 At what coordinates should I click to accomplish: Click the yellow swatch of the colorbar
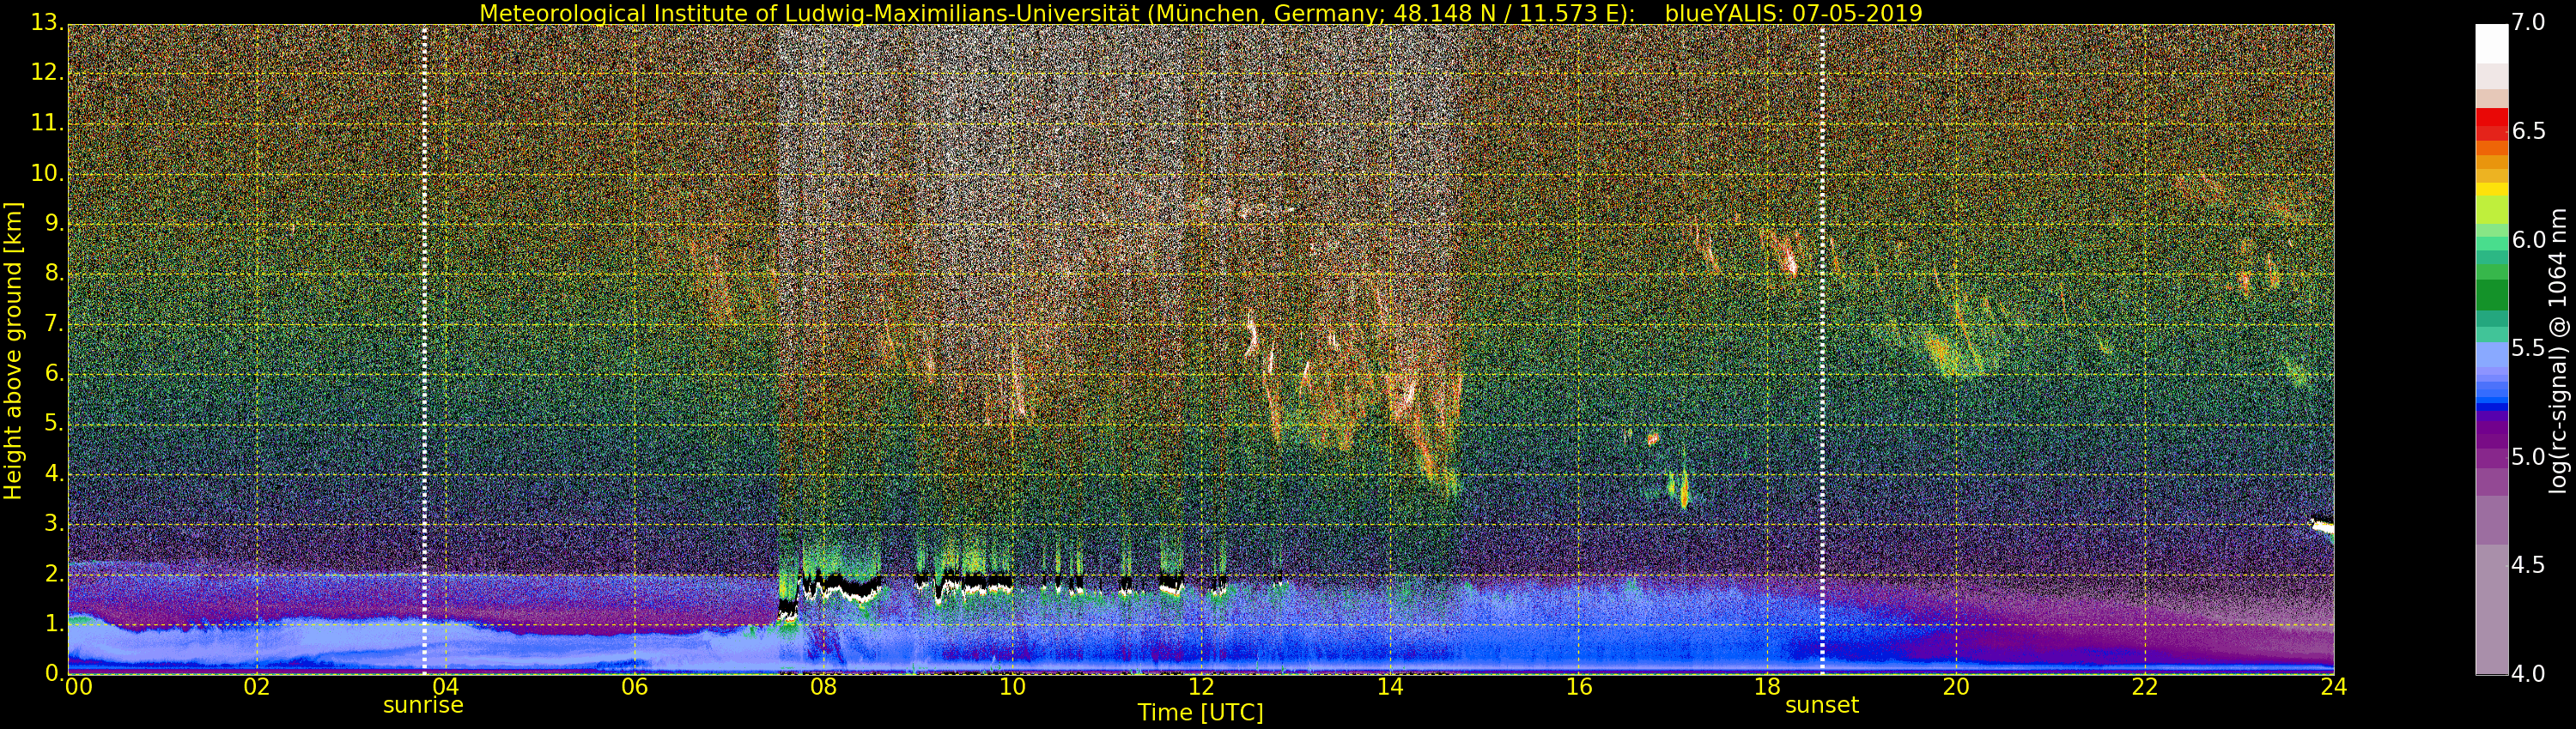click(2491, 189)
